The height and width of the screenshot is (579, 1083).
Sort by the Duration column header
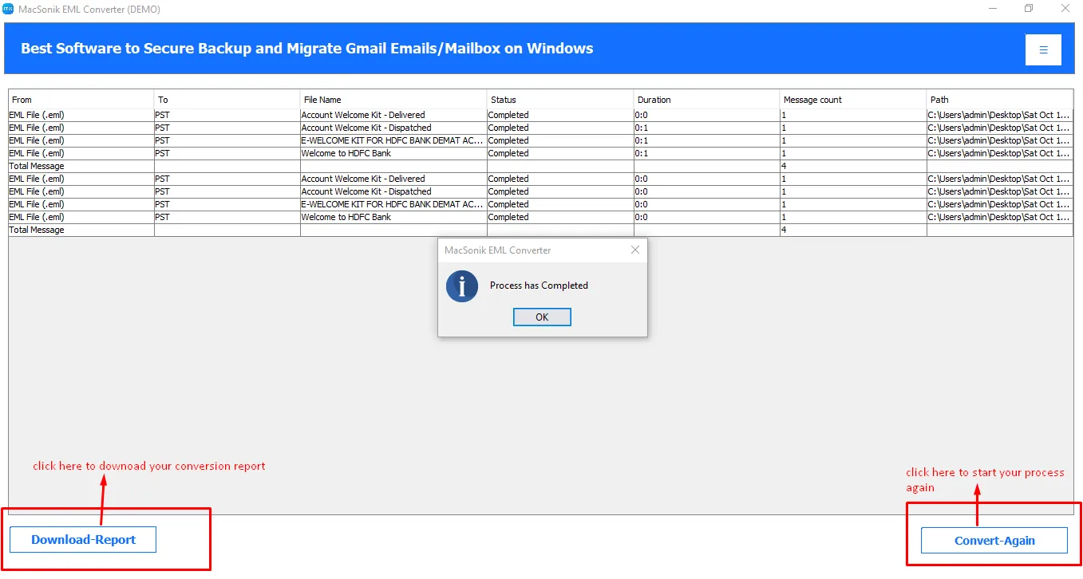(x=706, y=100)
